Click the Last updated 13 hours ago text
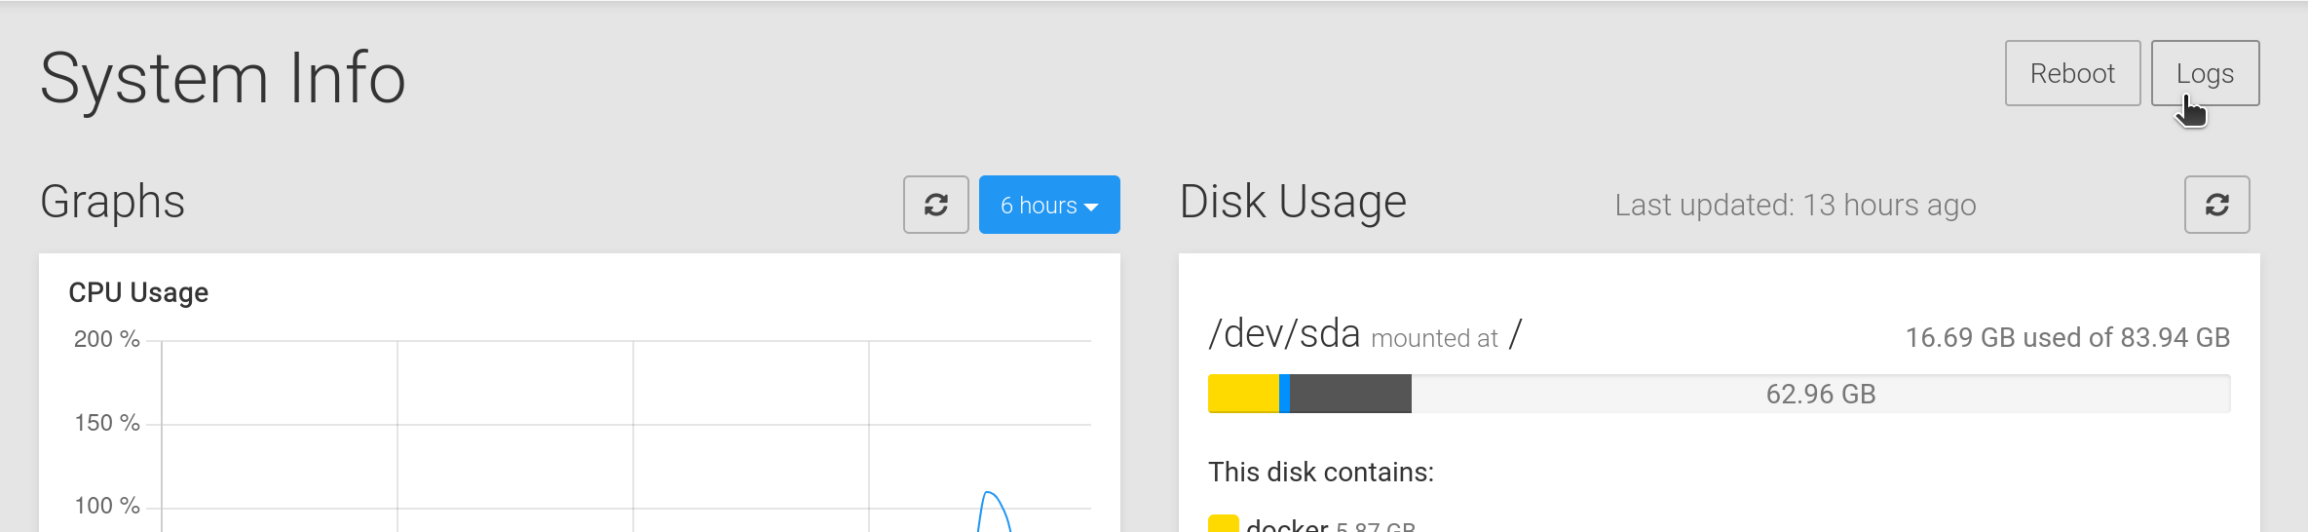The height and width of the screenshot is (532, 2308). tap(1795, 206)
